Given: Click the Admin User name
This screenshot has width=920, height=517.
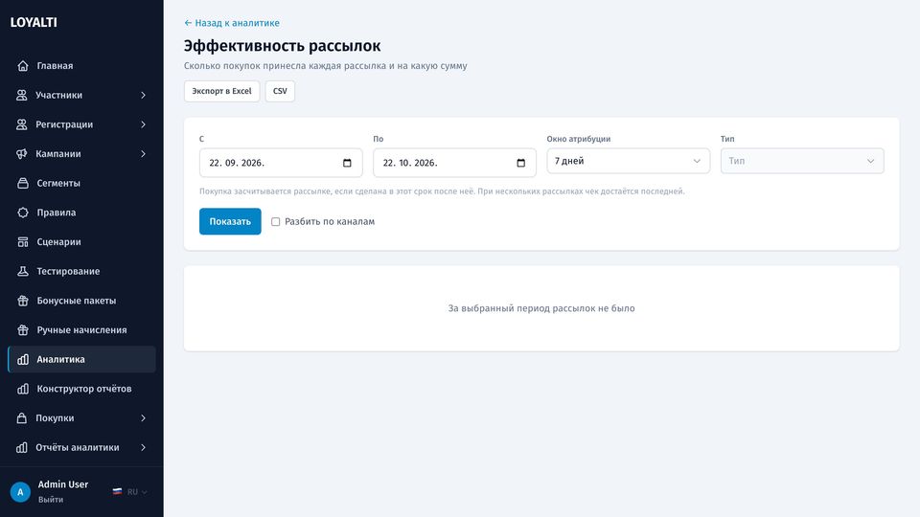Looking at the screenshot, I should click(x=63, y=484).
